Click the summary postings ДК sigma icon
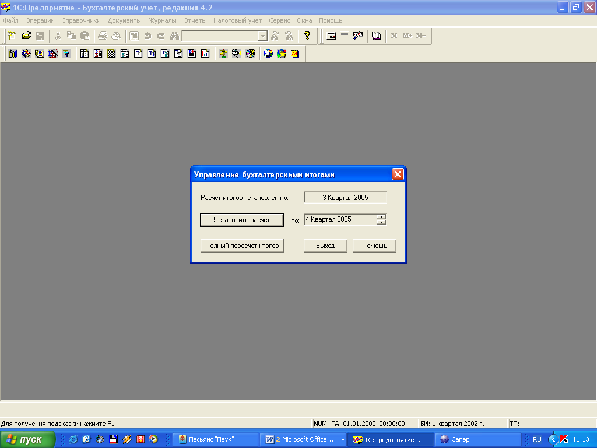Image resolution: width=597 pixels, height=448 pixels. [98, 53]
